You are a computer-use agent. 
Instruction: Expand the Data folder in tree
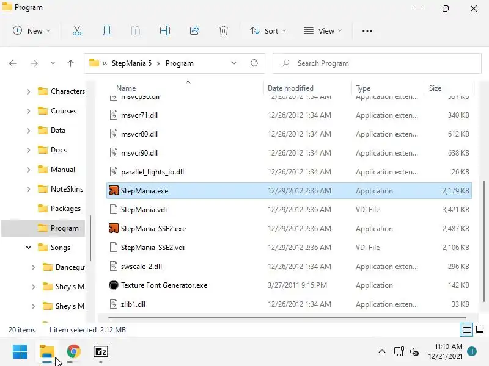[x=28, y=131]
